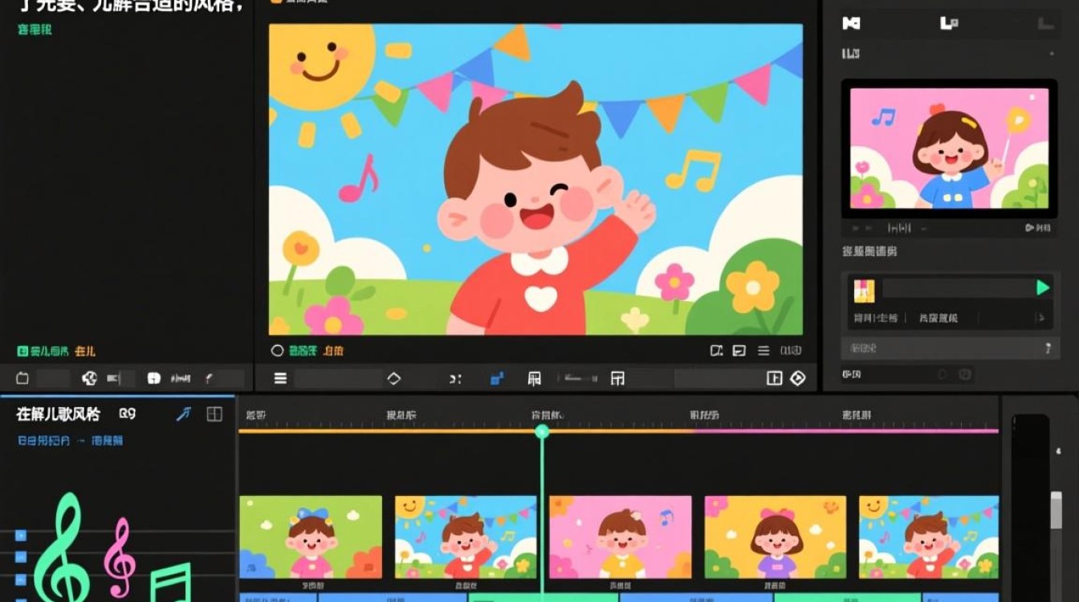Viewport: 1079px width, 602px height.
Task: Click the main video preview of the waving boy
Action: point(535,179)
